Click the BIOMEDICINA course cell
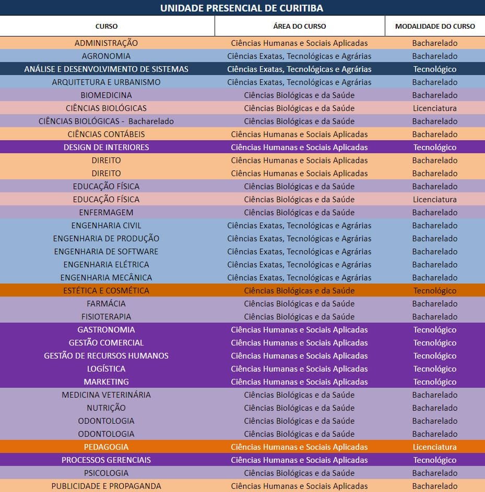The height and width of the screenshot is (492, 485). coord(107,95)
